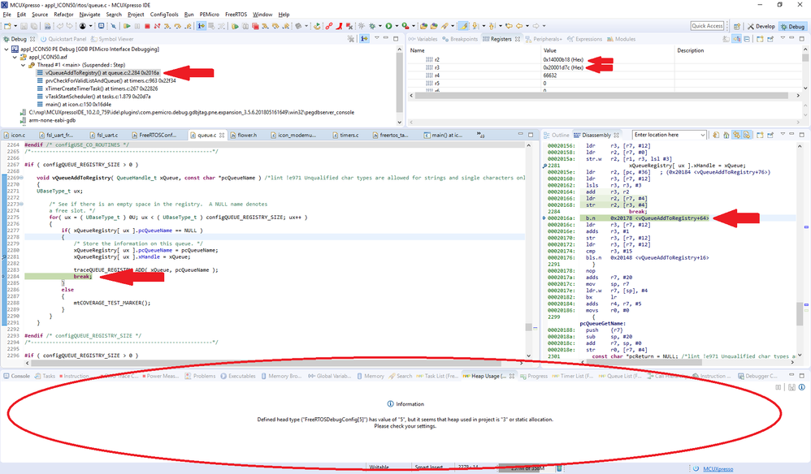Click the save icon in Heap Usage toolbar
Screen dimensions: 811x474
(791, 387)
